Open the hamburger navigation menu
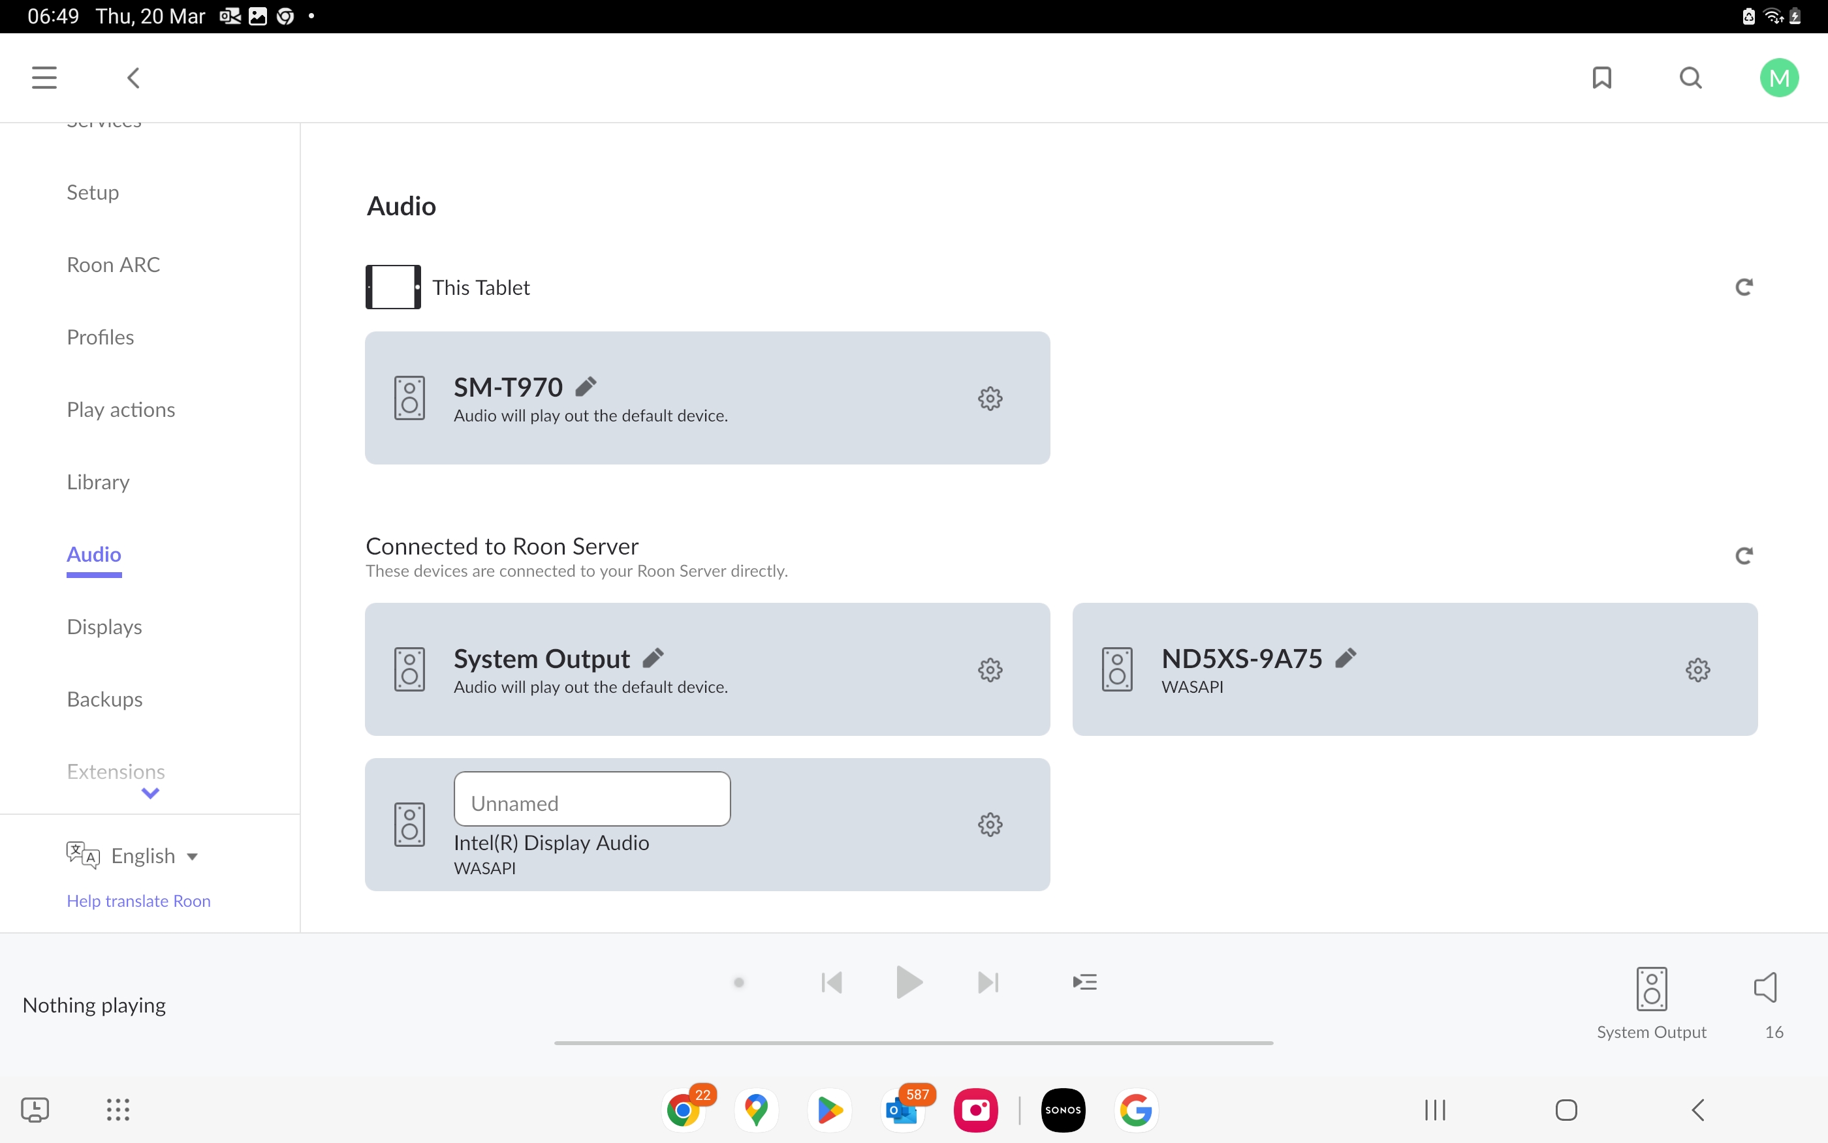 coord(44,78)
